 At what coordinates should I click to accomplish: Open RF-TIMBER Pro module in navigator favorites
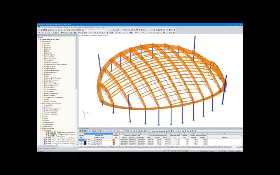(x=61, y=134)
